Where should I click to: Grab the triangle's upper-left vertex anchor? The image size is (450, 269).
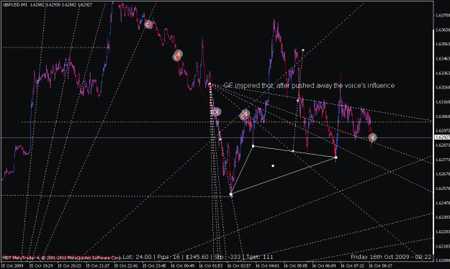pyautogui.click(x=253, y=146)
